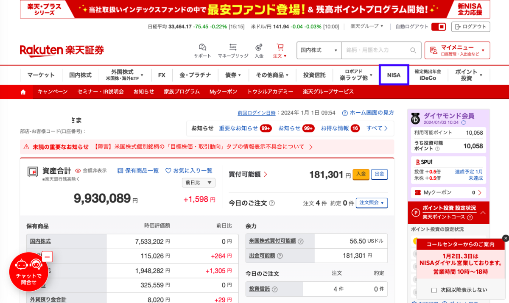509x303 pixels.
Task: Open the NISA nav tab
Action: 394,75
